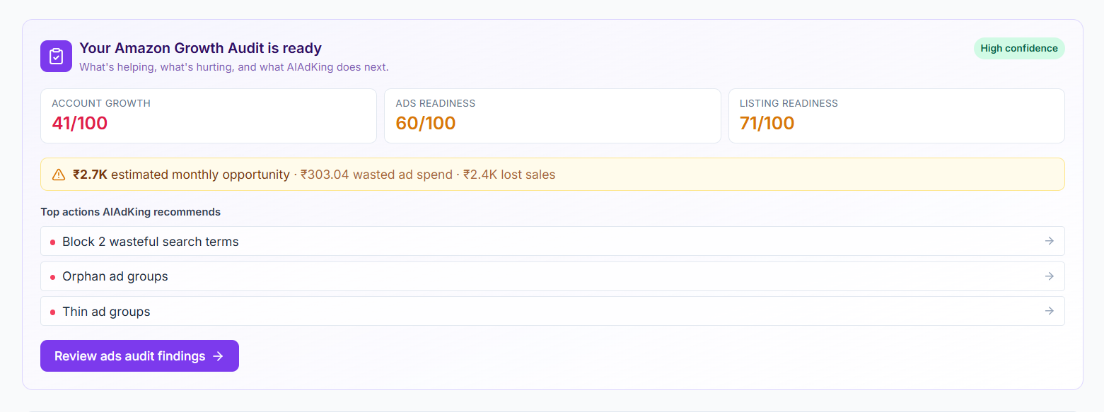Open arrow on Thin ad groups row
The image size is (1104, 412).
coord(1050,311)
